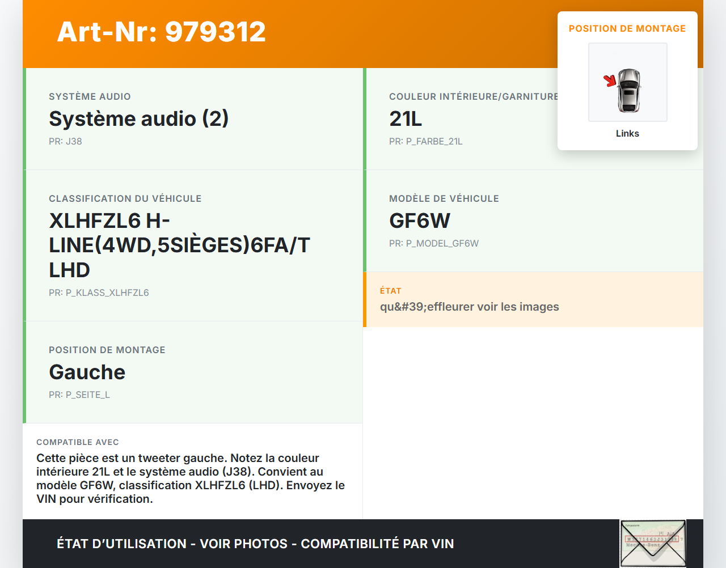The height and width of the screenshot is (568, 726).
Task: Click the highlighted VIN number on the document
Action: pos(652,539)
